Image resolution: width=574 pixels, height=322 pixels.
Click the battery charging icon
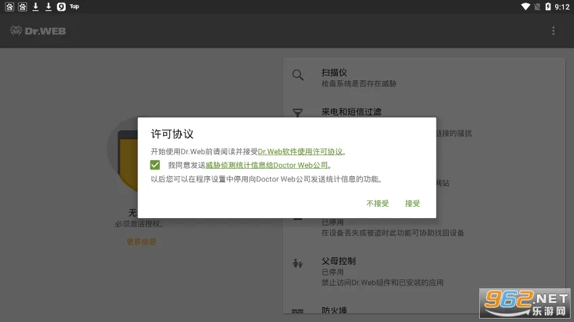pyautogui.click(x=548, y=7)
